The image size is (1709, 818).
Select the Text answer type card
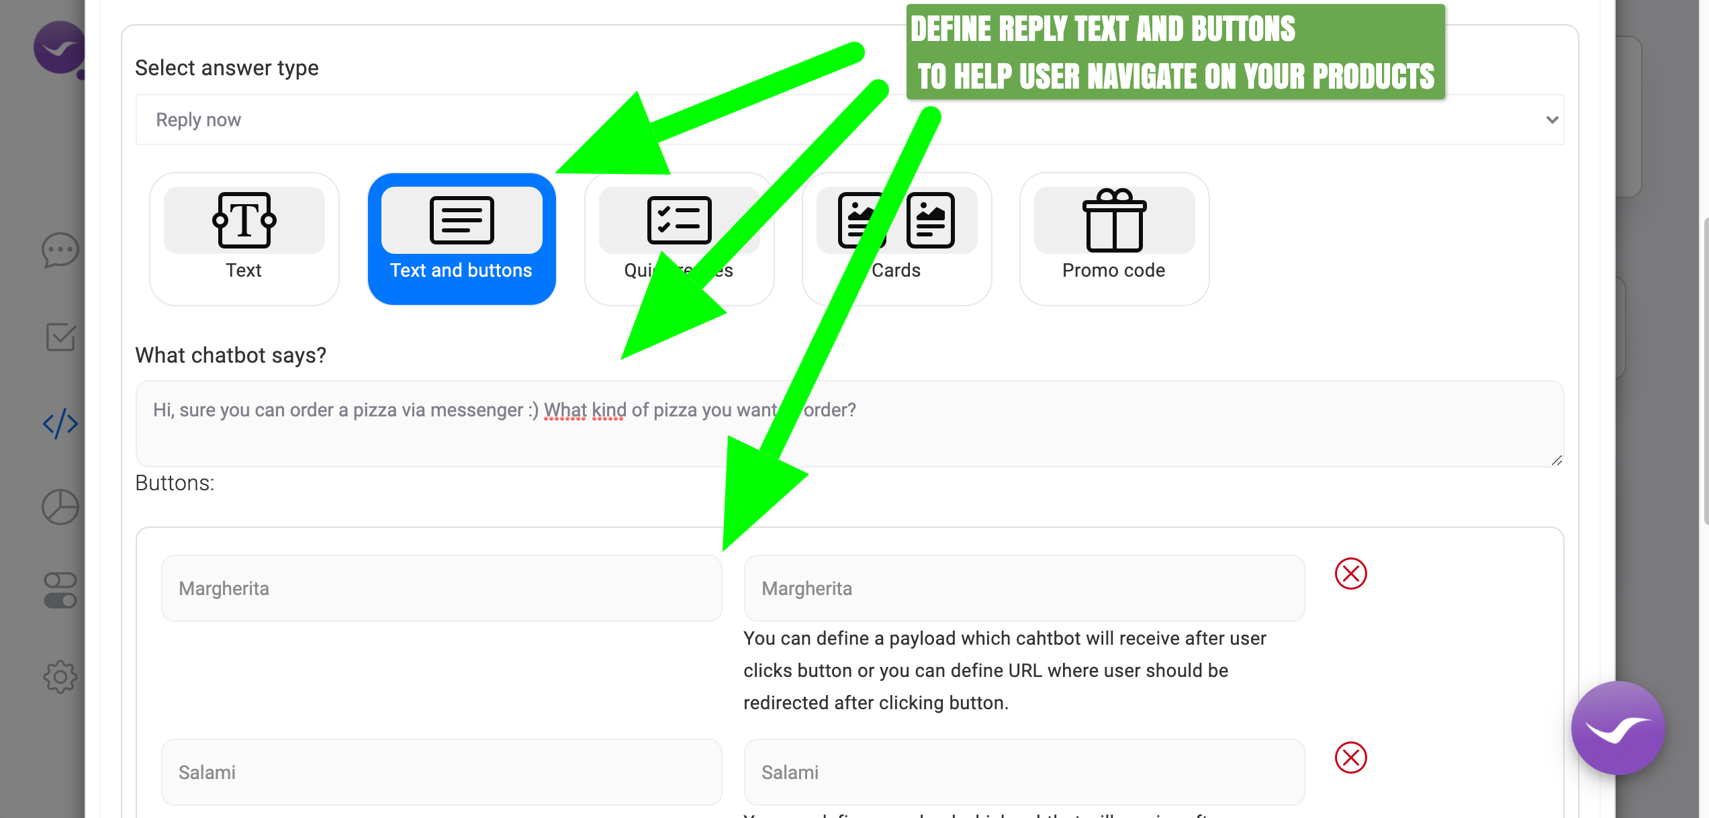click(x=244, y=238)
